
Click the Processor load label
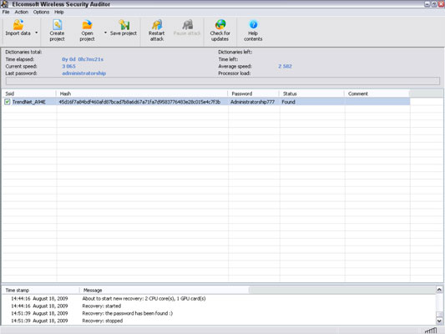pos(234,73)
